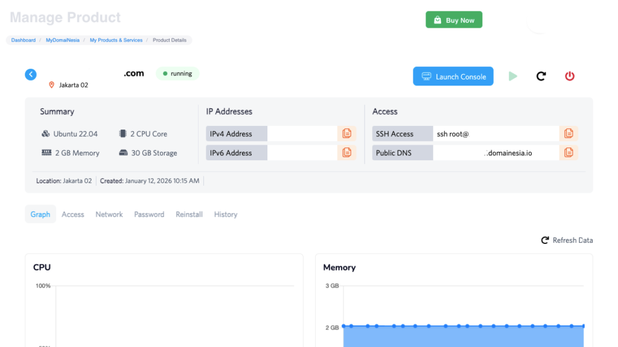618x347 pixels.
Task: Select the Password tab
Action: point(149,214)
